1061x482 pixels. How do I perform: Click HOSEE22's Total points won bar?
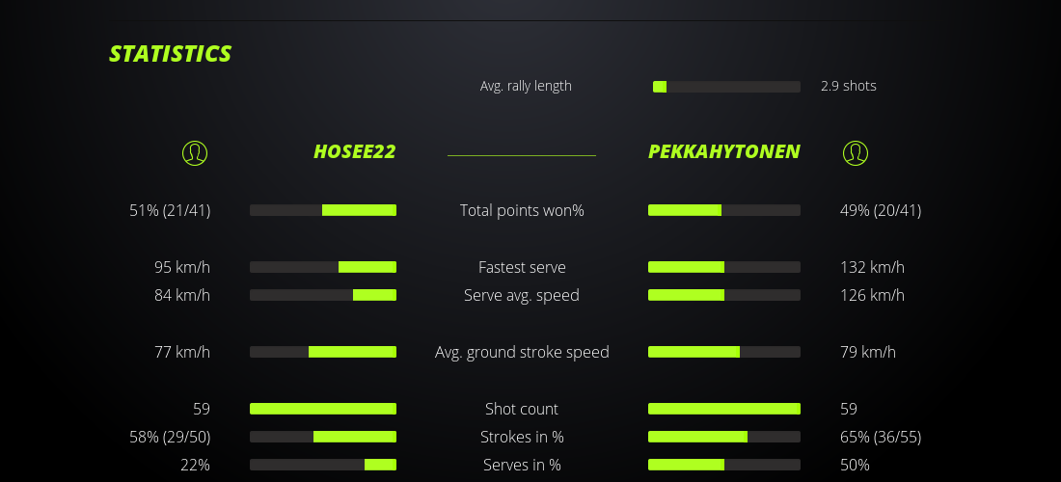(323, 210)
